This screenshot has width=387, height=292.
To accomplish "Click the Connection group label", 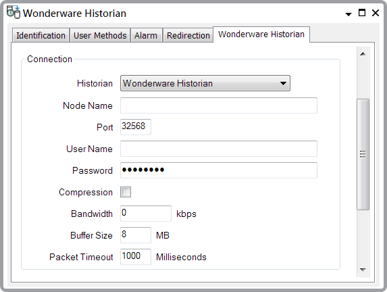I will (49, 59).
